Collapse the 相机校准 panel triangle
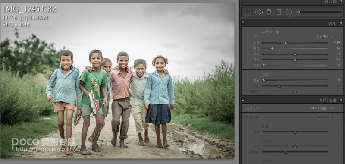Screen dimensions: 345x164 pos(341,100)
